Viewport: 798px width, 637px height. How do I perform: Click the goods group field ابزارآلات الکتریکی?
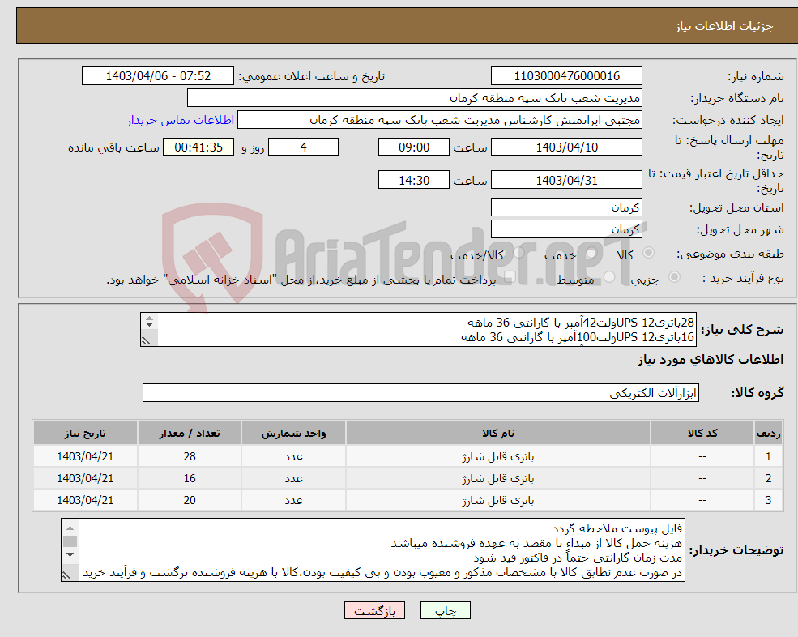click(x=420, y=393)
